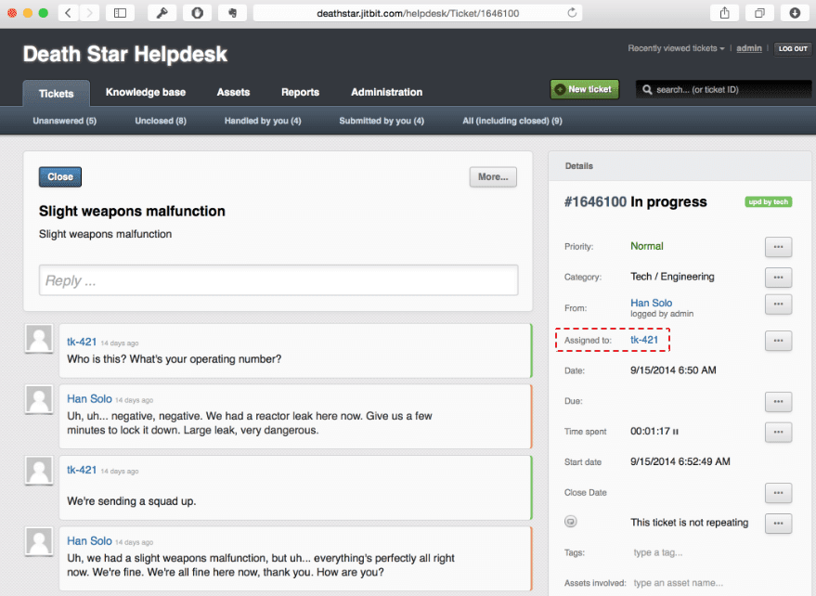Expand the More... ticket options
Viewport: 816px width, 596px height.
[x=493, y=176]
